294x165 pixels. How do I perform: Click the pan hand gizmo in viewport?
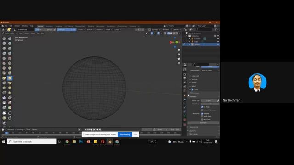(179, 54)
